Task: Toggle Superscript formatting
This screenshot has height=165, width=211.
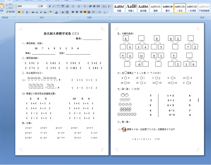Action: coord(41,12)
